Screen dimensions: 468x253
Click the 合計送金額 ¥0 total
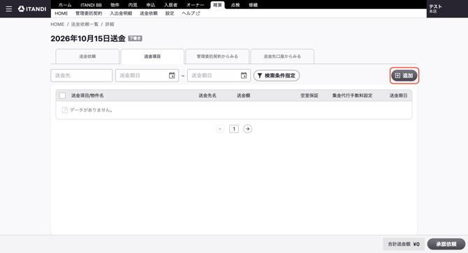pos(404,244)
